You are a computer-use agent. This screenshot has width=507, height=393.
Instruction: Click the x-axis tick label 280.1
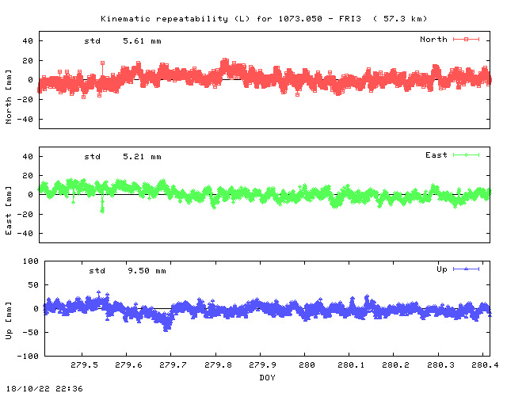coord(351,364)
